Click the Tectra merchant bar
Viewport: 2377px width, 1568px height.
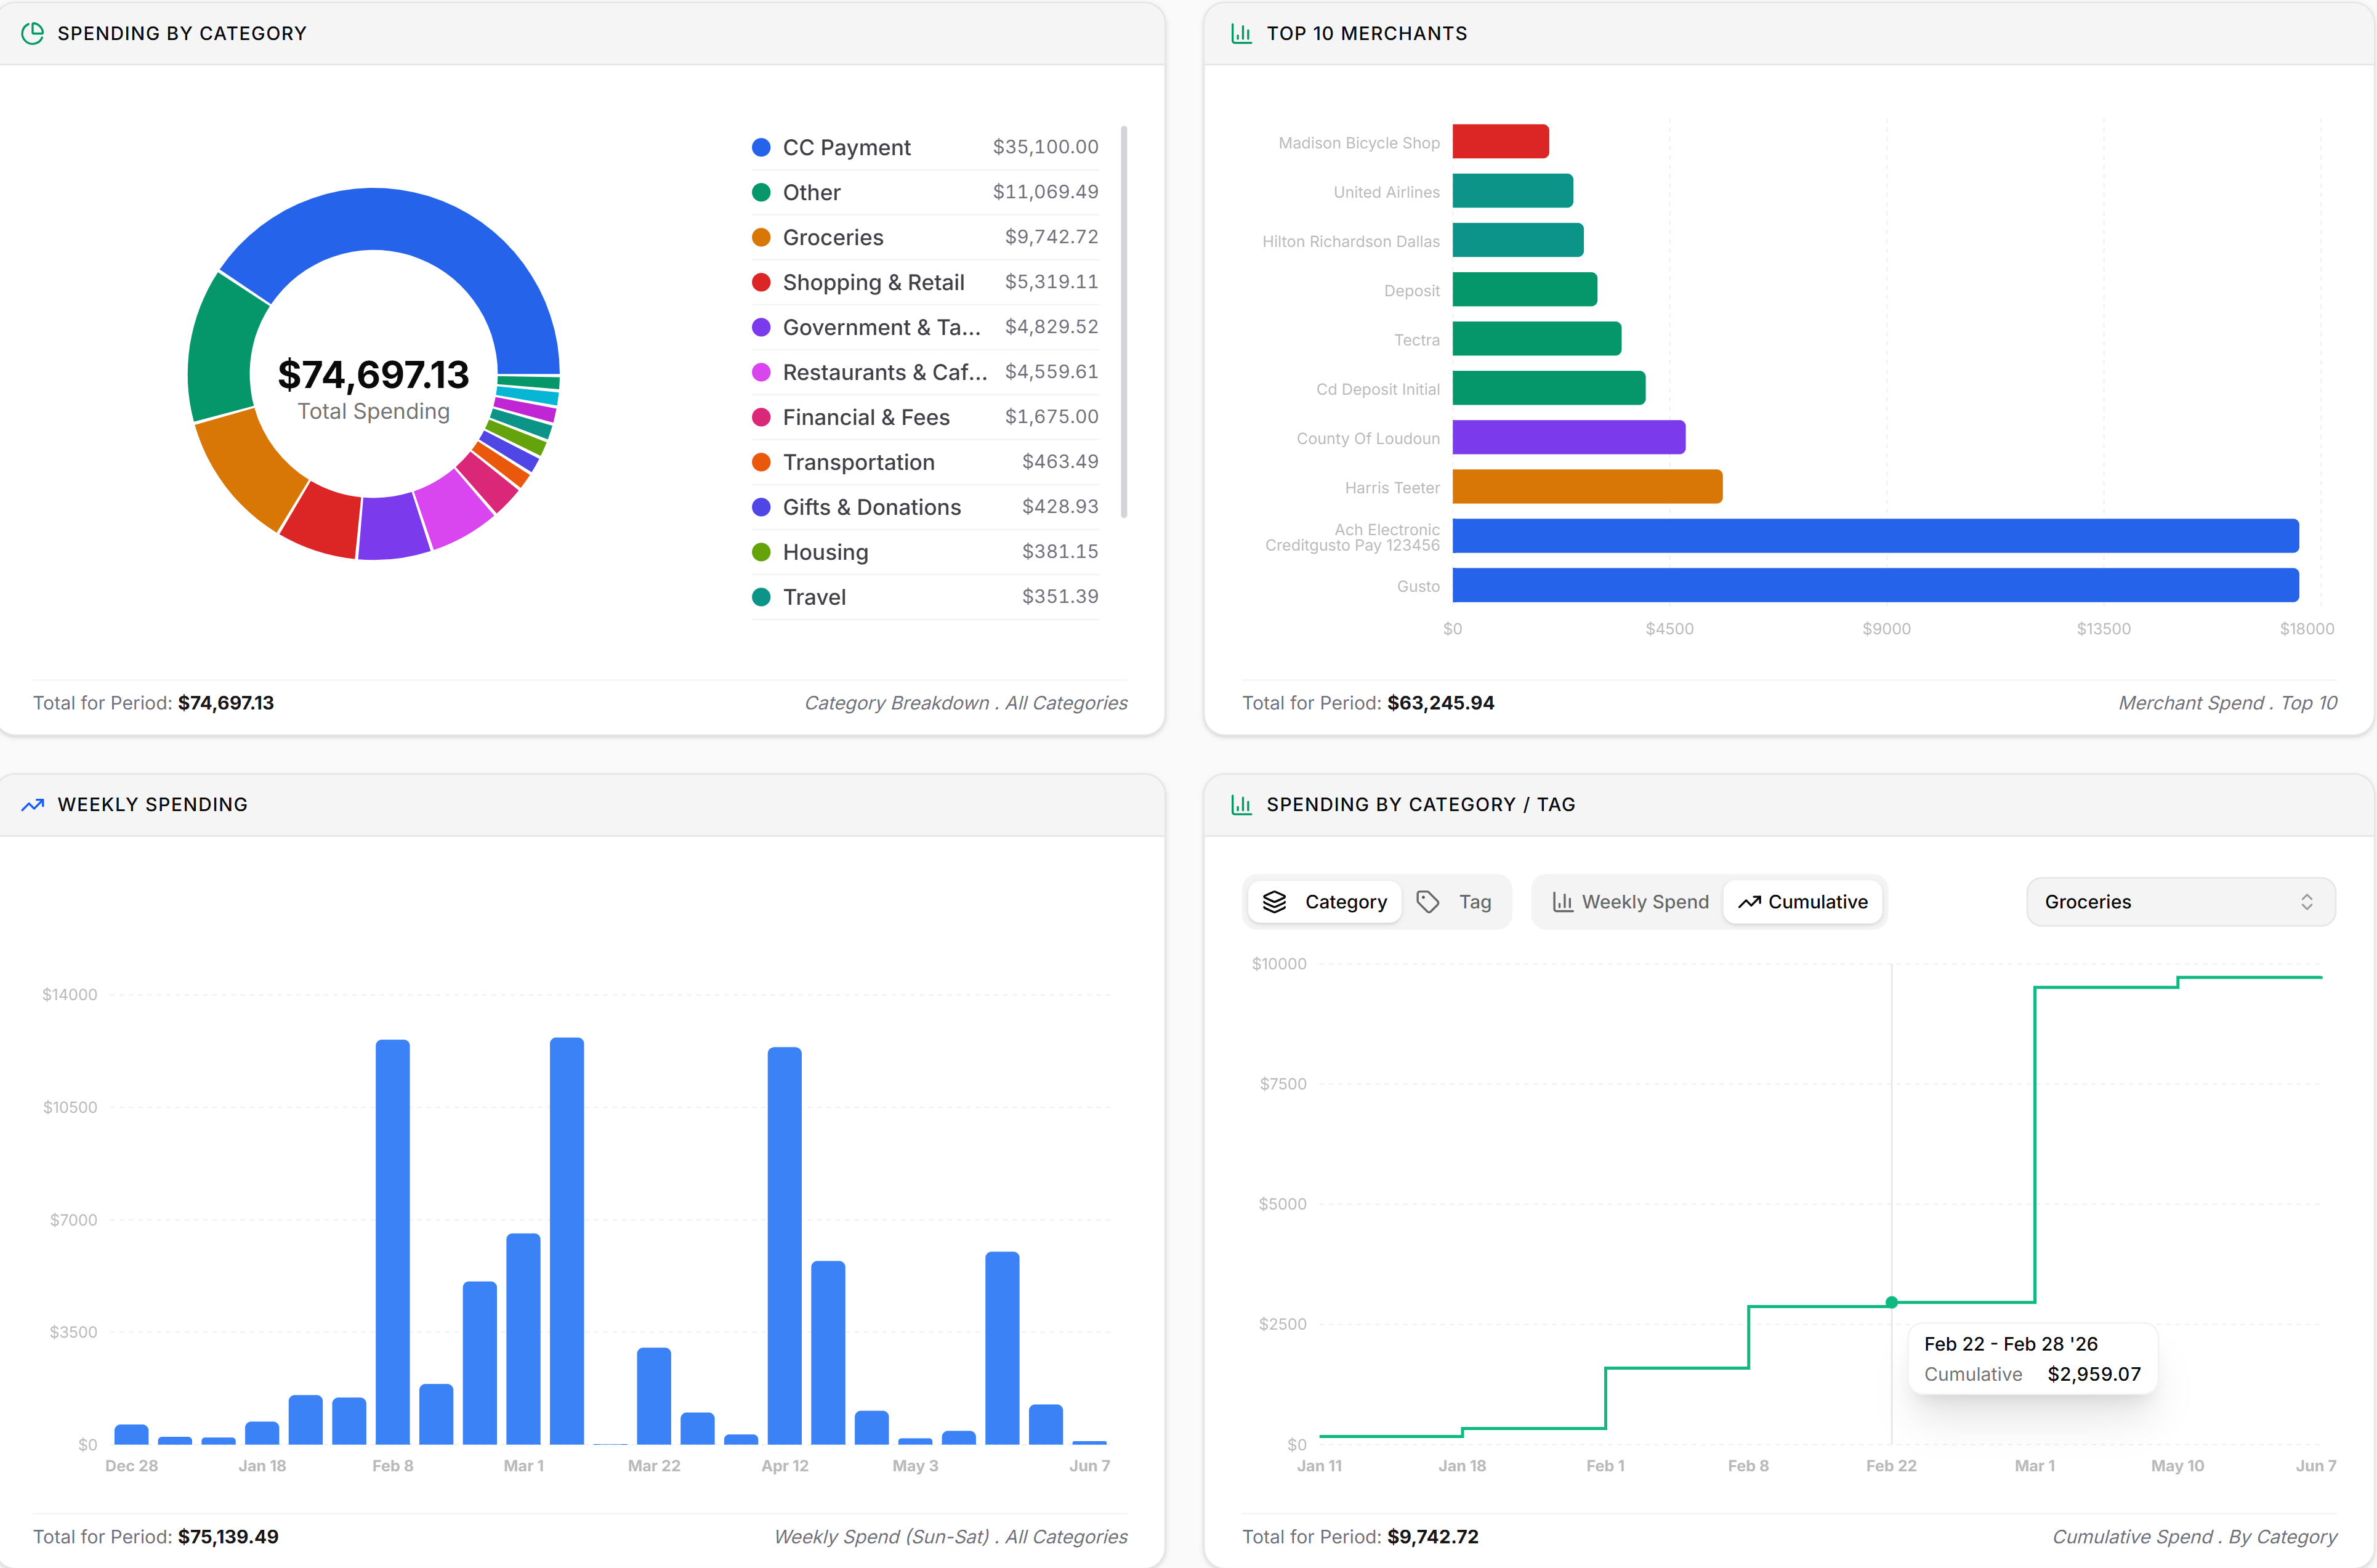tap(1536, 338)
